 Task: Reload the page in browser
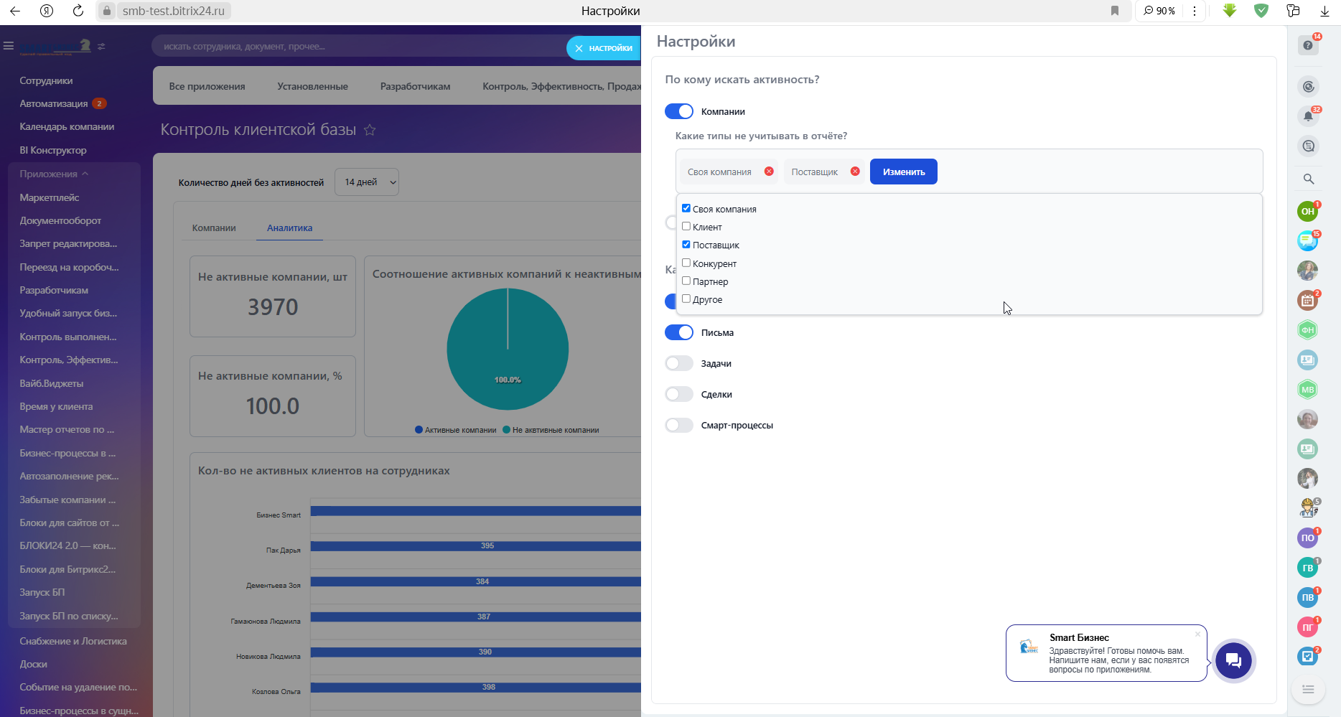coord(78,11)
